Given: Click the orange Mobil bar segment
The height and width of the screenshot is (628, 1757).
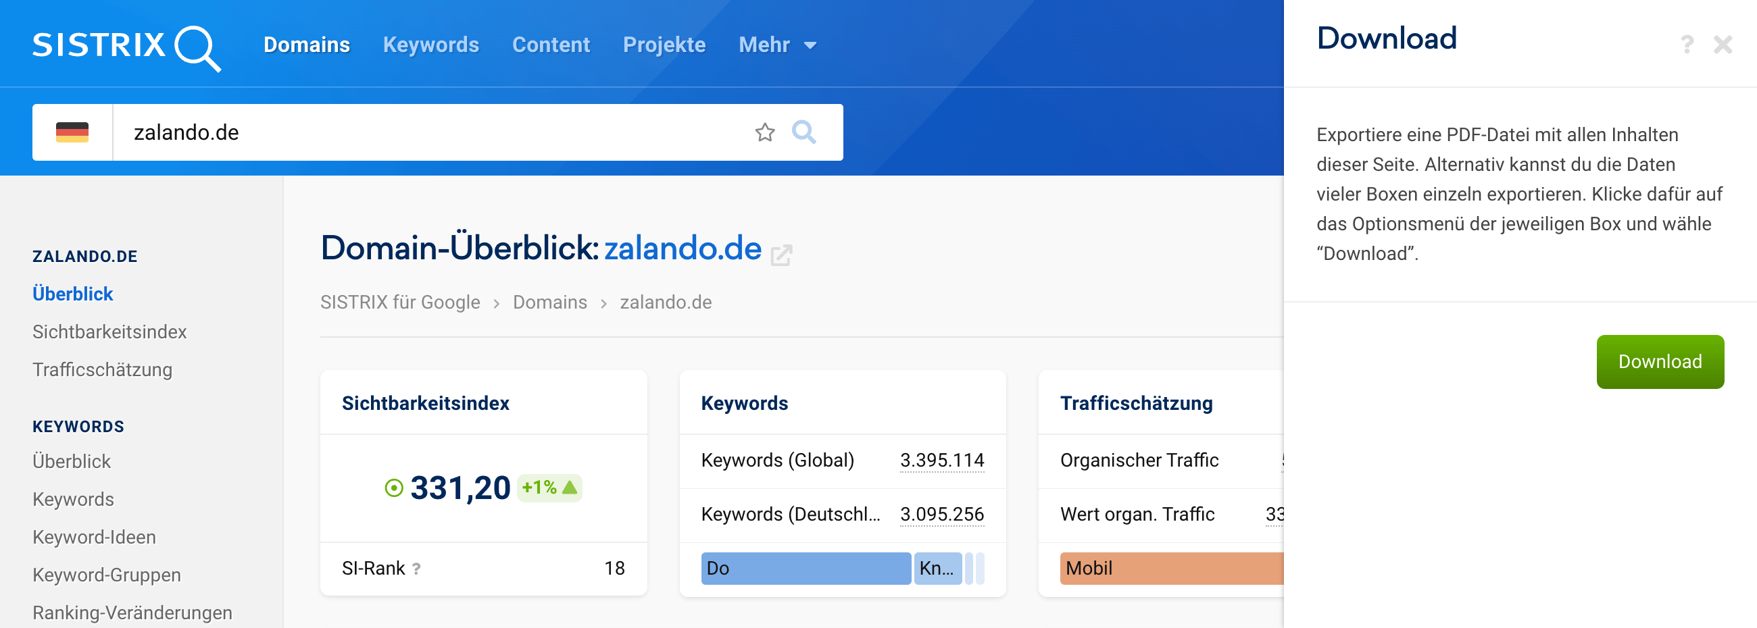Looking at the screenshot, I should [1172, 569].
